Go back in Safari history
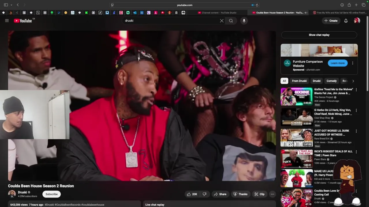 point(18,5)
